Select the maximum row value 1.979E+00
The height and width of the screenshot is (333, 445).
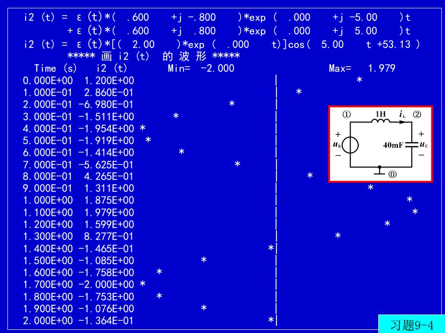109,213
